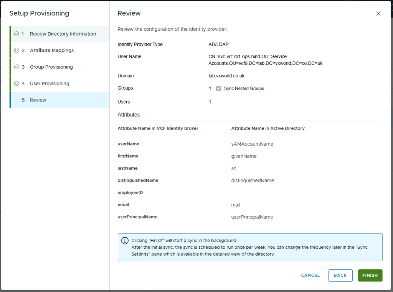
Task: Cancel the provisioning setup
Action: [x=310, y=275]
